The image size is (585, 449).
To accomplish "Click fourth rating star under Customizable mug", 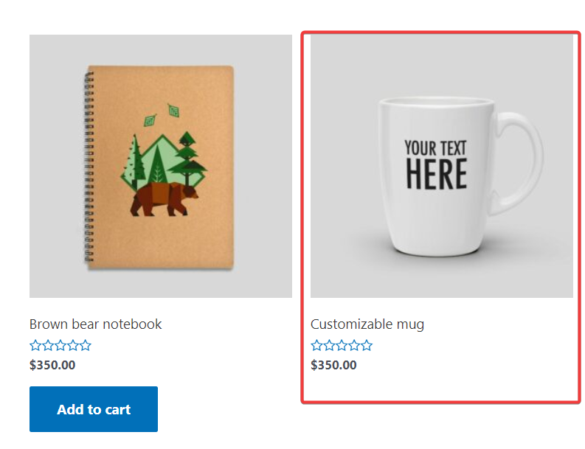I will [x=355, y=345].
